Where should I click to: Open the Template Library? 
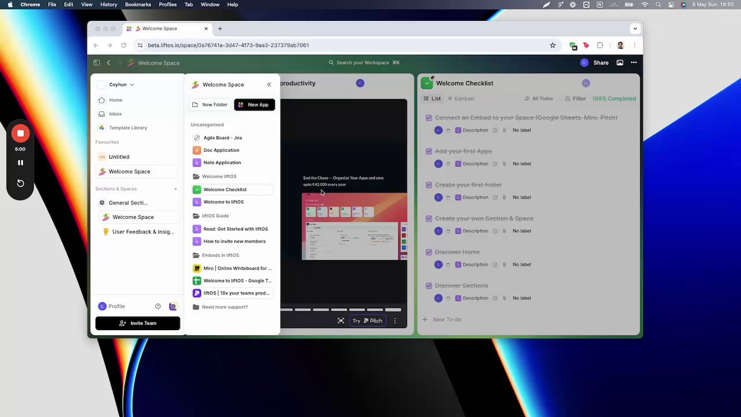(x=128, y=128)
